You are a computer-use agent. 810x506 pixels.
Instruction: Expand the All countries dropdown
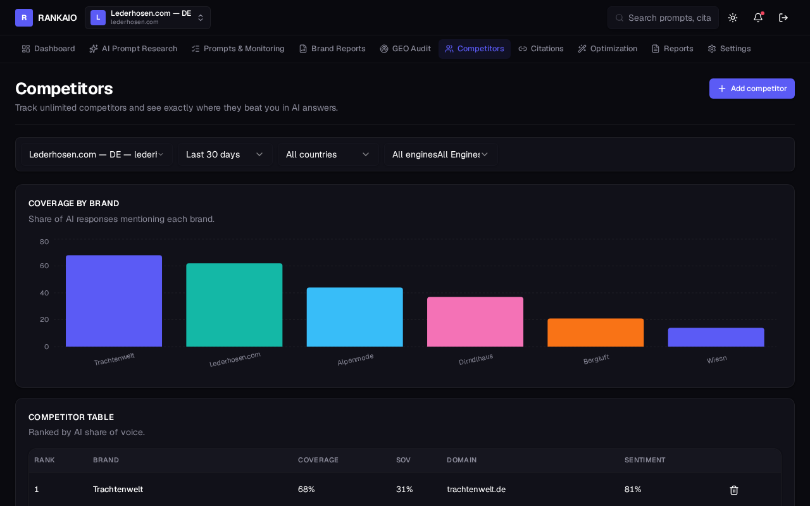pos(328,154)
